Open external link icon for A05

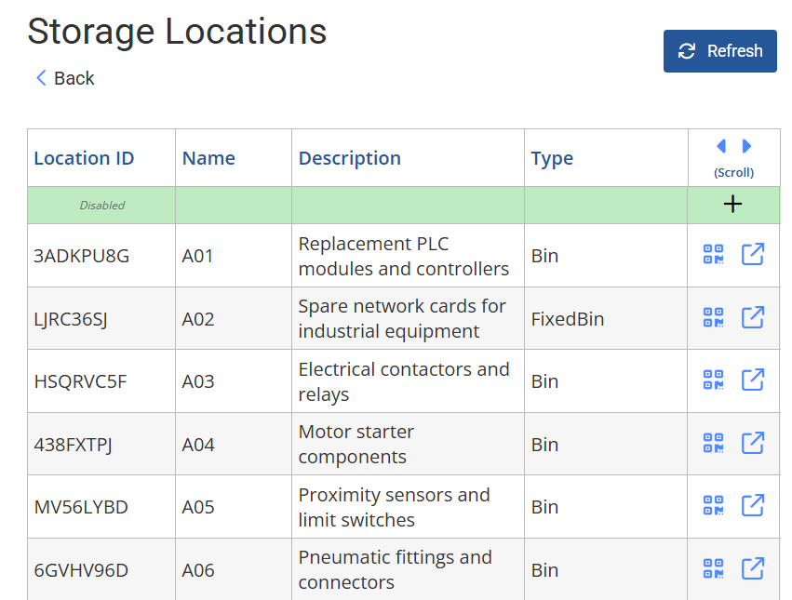point(752,506)
